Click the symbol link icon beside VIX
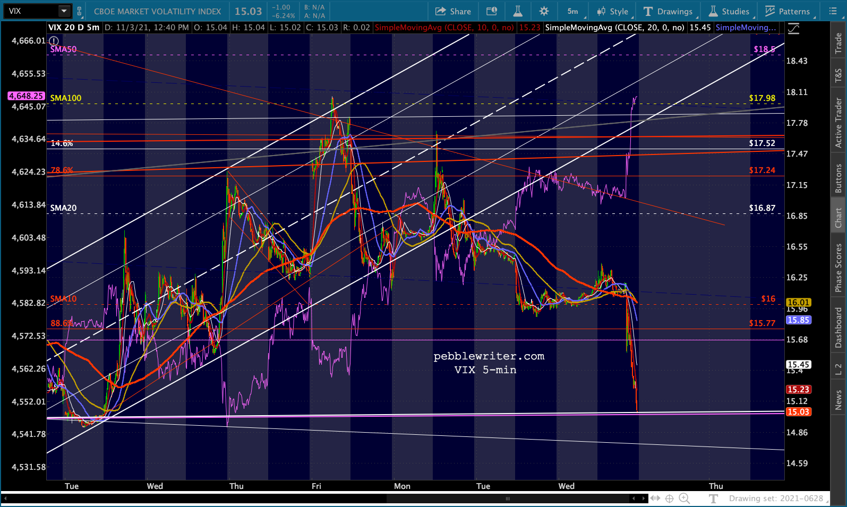The height and width of the screenshot is (507, 847). pos(80,11)
